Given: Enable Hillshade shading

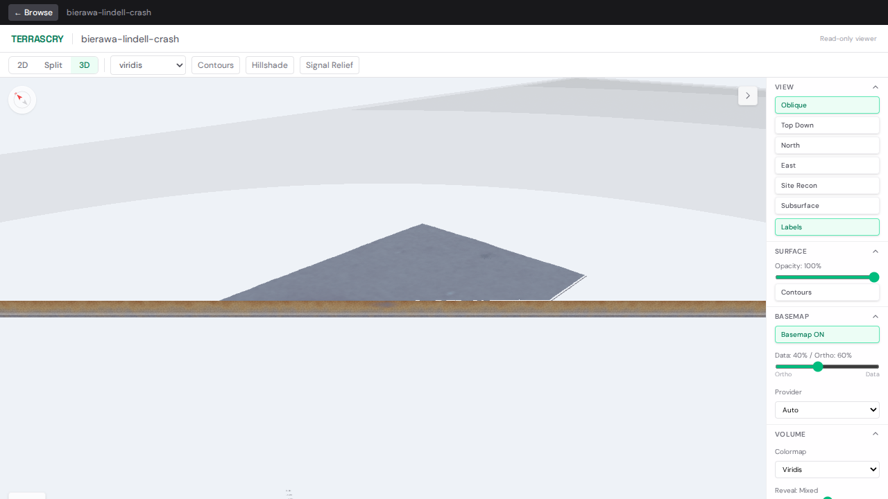Looking at the screenshot, I should (269, 64).
